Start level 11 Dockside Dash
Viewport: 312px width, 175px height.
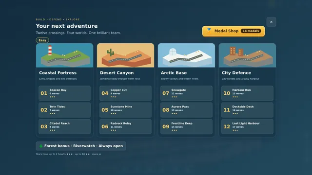tap(247, 110)
